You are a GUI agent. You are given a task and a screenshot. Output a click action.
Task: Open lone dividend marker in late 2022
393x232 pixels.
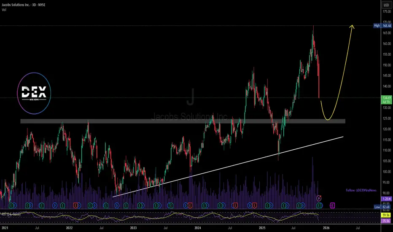117,206
